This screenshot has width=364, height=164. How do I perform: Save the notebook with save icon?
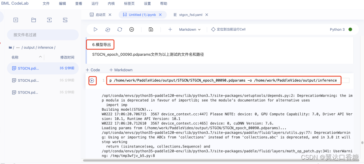point(151,29)
